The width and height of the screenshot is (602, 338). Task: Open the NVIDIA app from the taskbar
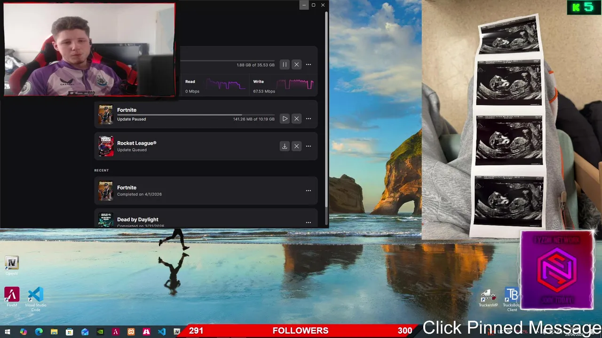coord(100,332)
